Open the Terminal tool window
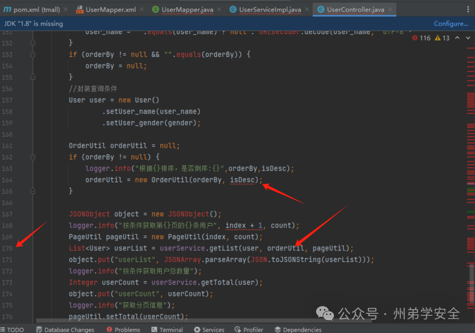Image resolution: width=475 pixels, height=333 pixels. click(167, 330)
